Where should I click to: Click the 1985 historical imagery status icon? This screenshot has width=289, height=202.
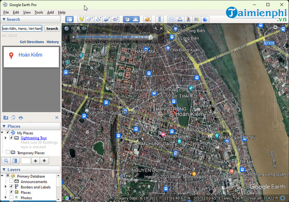pyautogui.click(x=67, y=198)
